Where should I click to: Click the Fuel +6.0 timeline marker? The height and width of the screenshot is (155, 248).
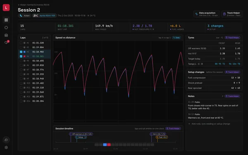[x=162, y=137]
